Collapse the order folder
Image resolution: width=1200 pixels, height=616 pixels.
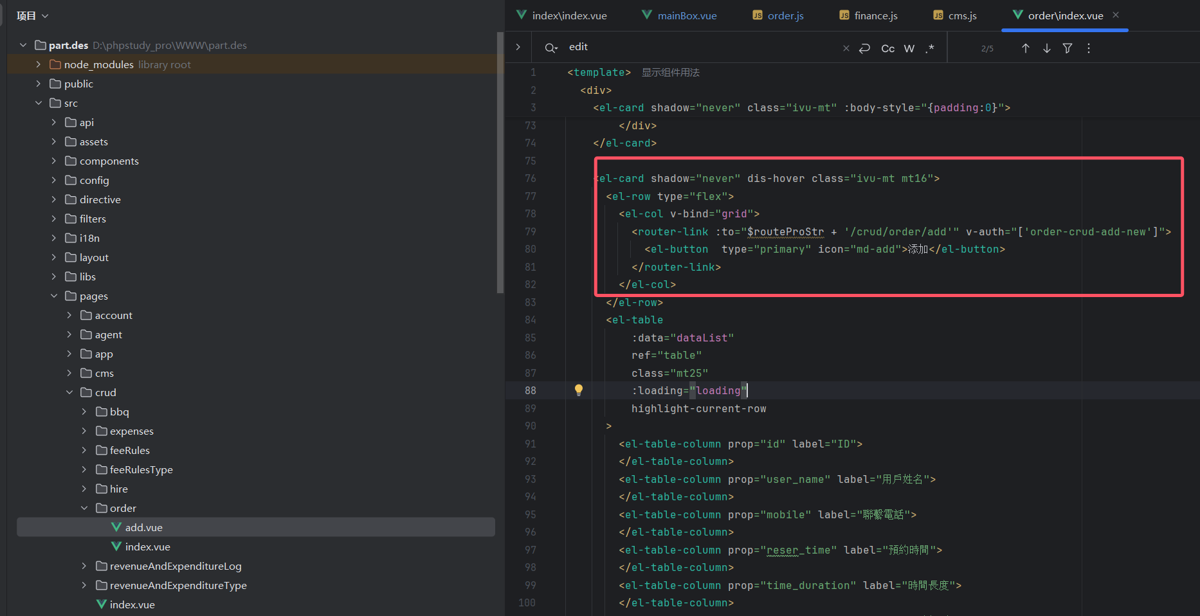click(x=84, y=508)
